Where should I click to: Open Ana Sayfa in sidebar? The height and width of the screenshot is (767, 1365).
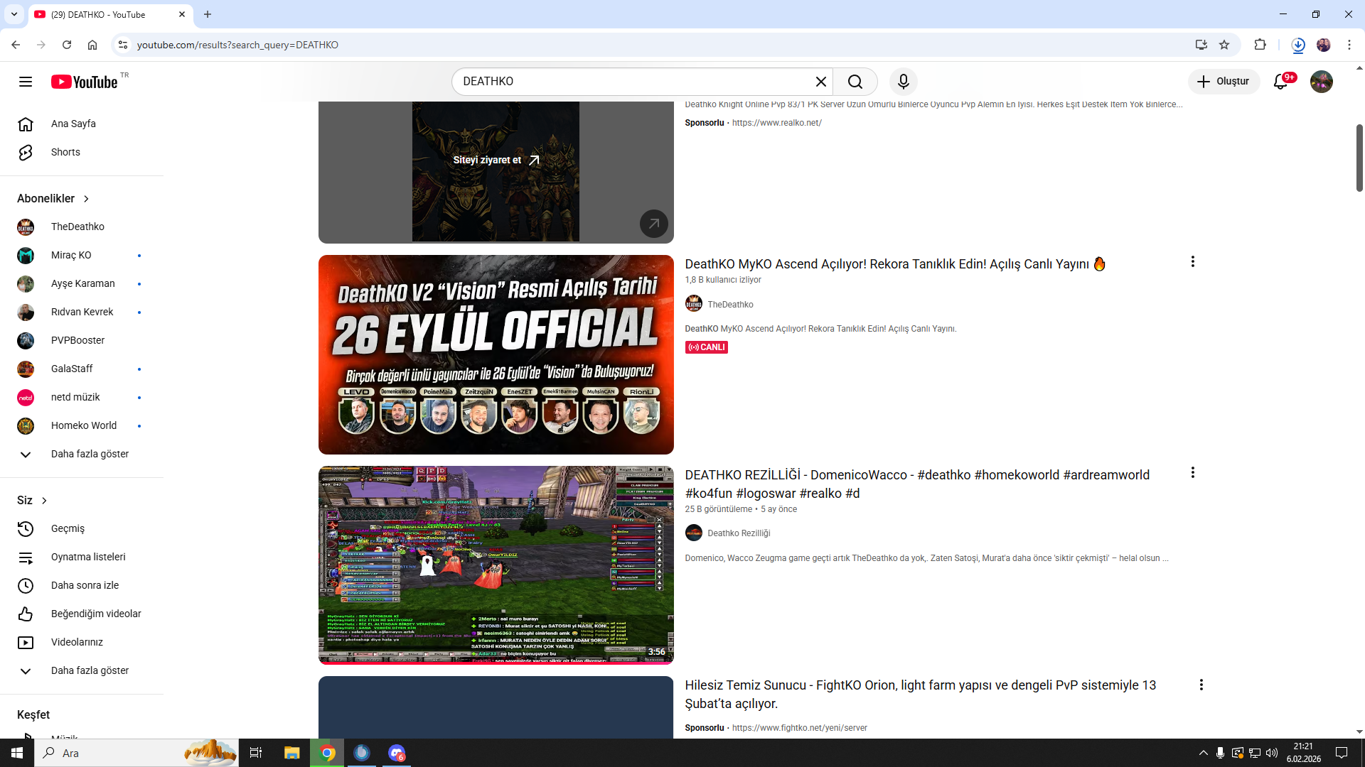click(82, 124)
